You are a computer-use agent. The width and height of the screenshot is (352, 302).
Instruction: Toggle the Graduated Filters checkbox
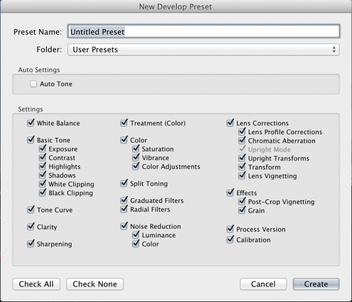[124, 201]
